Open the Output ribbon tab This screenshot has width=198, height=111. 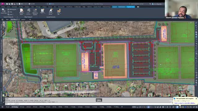(x=44, y=7)
